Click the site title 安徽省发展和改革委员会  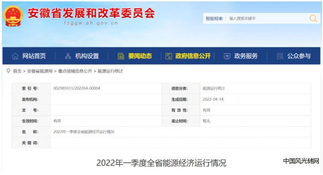pos(91,13)
